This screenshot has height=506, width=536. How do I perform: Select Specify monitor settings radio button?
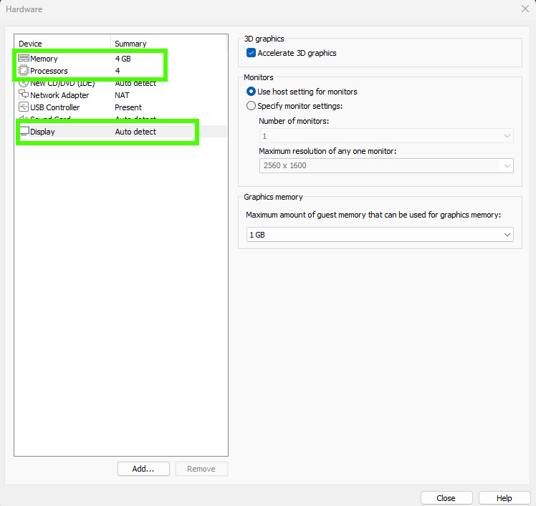[251, 106]
